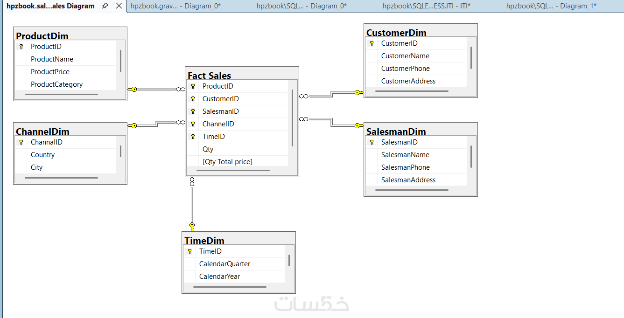Select the ProductDim table title
The height and width of the screenshot is (318, 624).
[x=42, y=36]
